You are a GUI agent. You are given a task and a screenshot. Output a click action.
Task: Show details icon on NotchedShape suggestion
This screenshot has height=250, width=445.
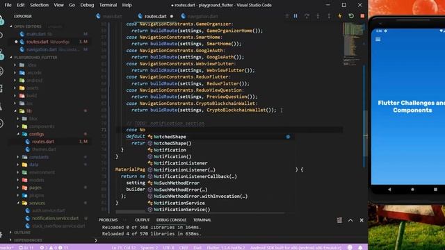(288, 137)
